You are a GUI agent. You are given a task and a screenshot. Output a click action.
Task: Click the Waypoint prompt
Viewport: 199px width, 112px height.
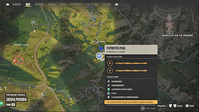click(x=161, y=106)
